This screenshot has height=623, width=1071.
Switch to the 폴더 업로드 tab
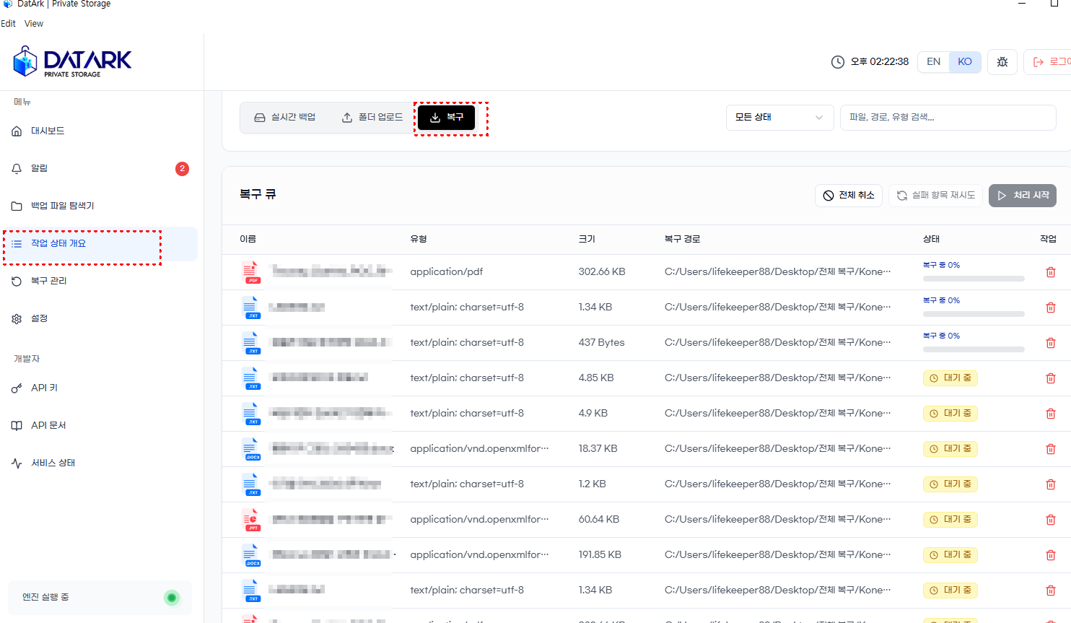[372, 118]
